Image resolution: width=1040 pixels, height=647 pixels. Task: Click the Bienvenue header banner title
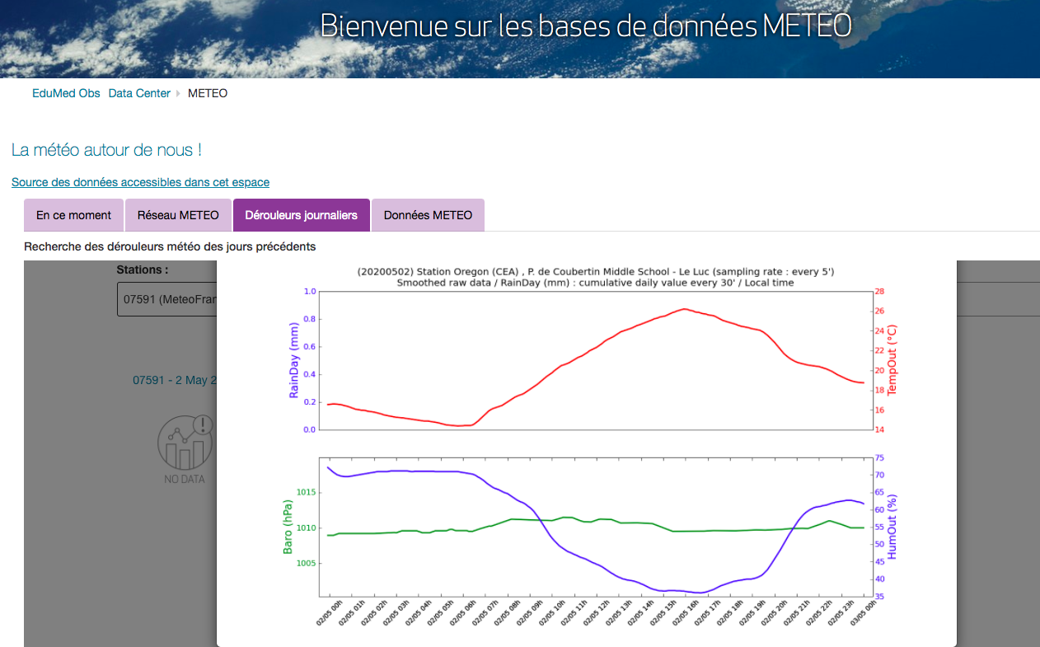point(585,26)
